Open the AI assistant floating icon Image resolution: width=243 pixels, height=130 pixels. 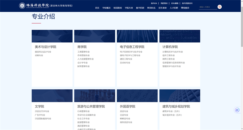coord(237,110)
